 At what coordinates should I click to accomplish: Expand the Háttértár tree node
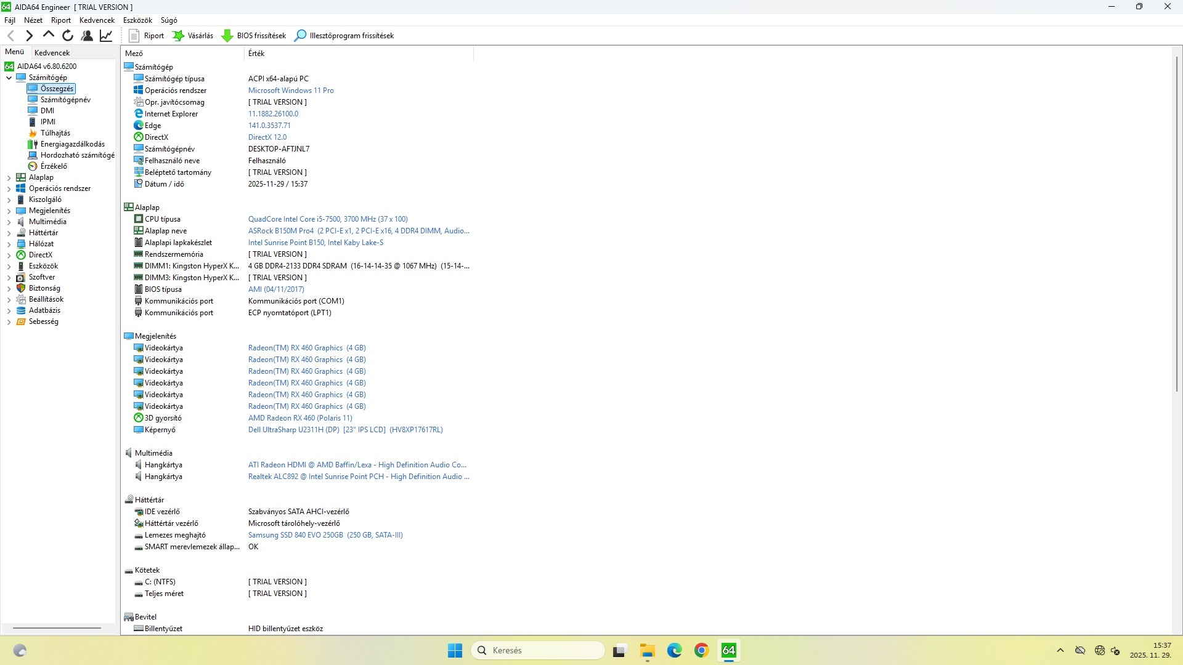click(9, 233)
